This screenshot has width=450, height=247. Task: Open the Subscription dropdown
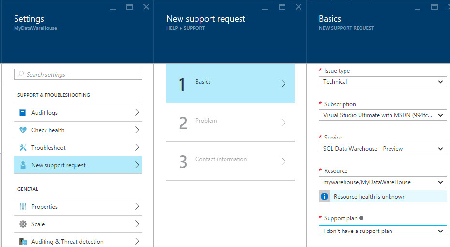point(382,115)
